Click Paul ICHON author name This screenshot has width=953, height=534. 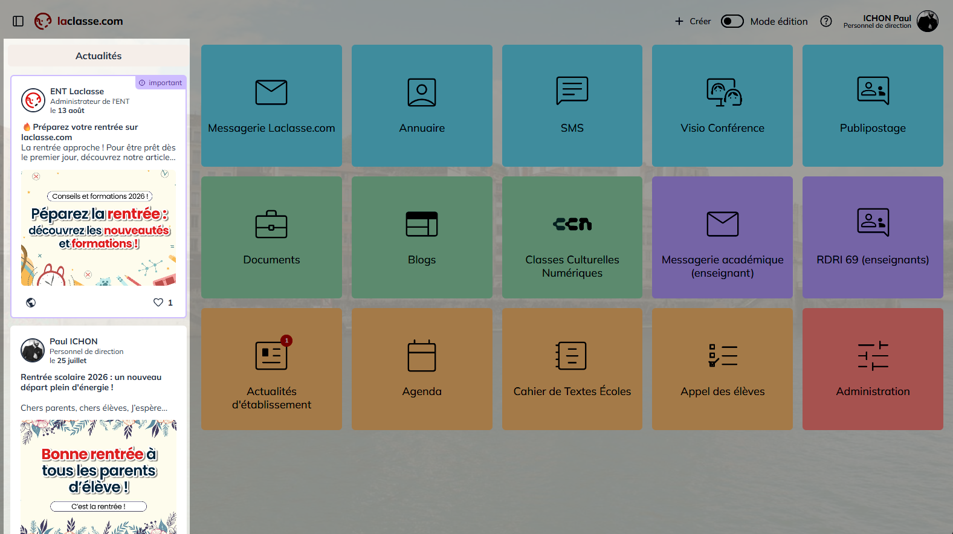pos(73,341)
